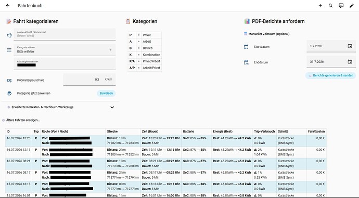The height and width of the screenshot is (198, 359).
Task: Click the Kategorie jetzt zuweisen database icon
Action: [x=9, y=94]
